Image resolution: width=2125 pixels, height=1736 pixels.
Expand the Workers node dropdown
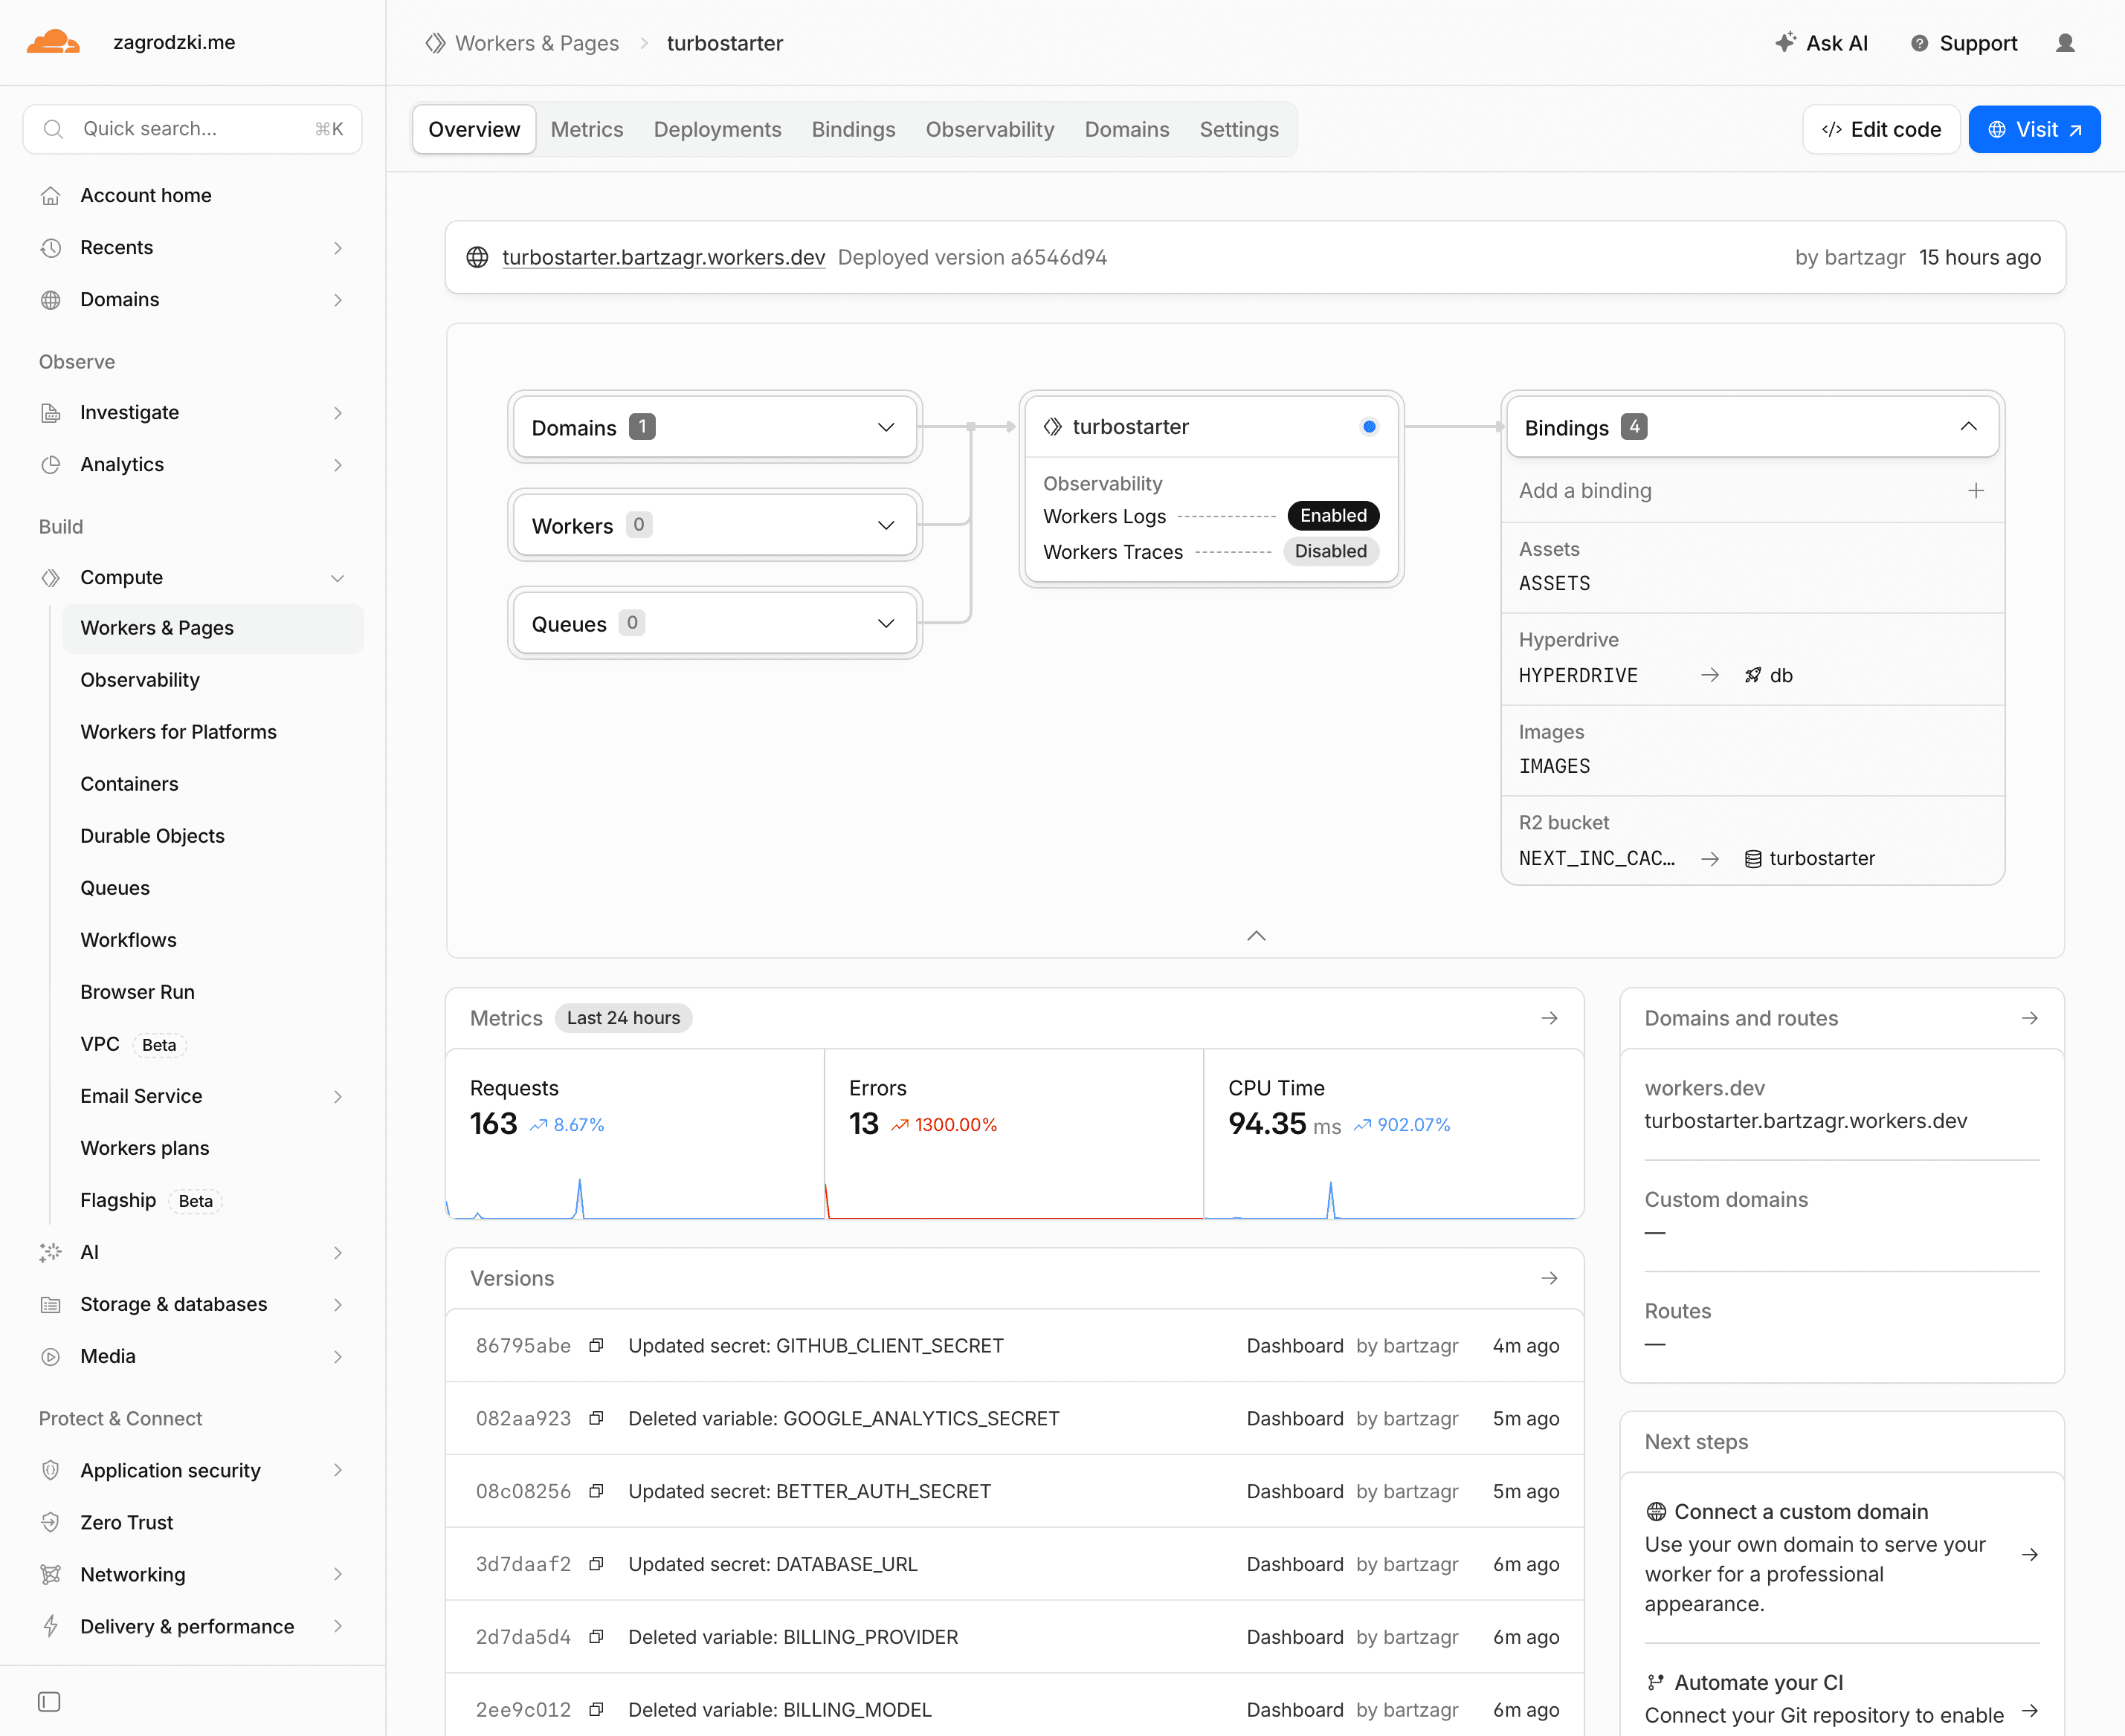pyautogui.click(x=886, y=526)
